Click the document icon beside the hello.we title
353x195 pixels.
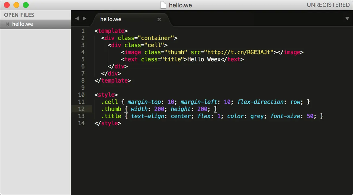tap(163, 5)
